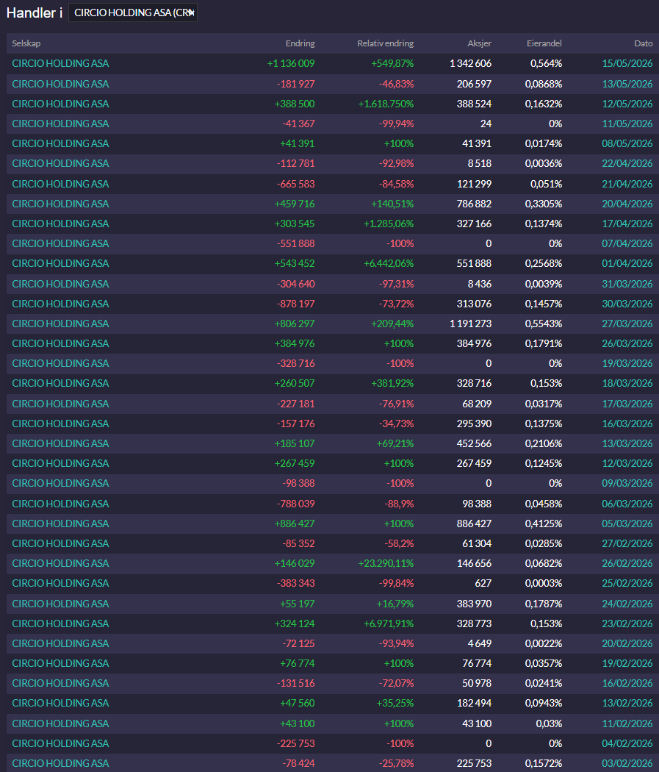Screen dimensions: 659x772
Task: Sort by the Endring column header
Action: (x=300, y=43)
